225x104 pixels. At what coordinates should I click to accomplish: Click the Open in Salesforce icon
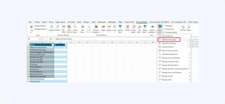[x=152, y=27]
